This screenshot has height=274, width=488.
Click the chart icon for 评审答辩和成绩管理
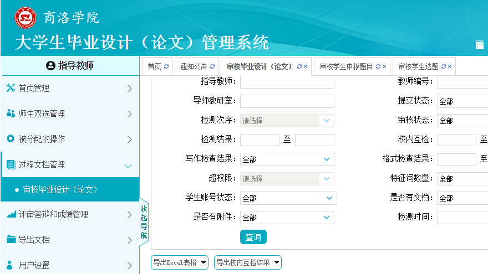click(x=11, y=214)
